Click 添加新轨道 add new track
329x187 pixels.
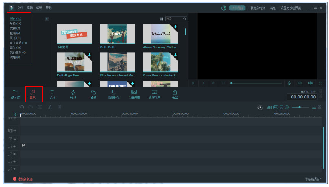coord(23,179)
